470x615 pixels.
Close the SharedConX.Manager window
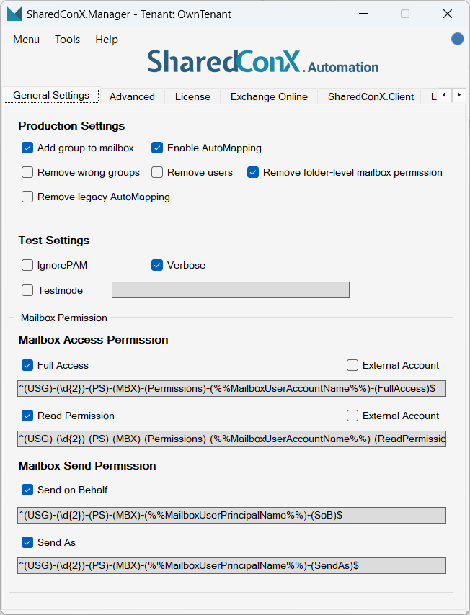448,14
